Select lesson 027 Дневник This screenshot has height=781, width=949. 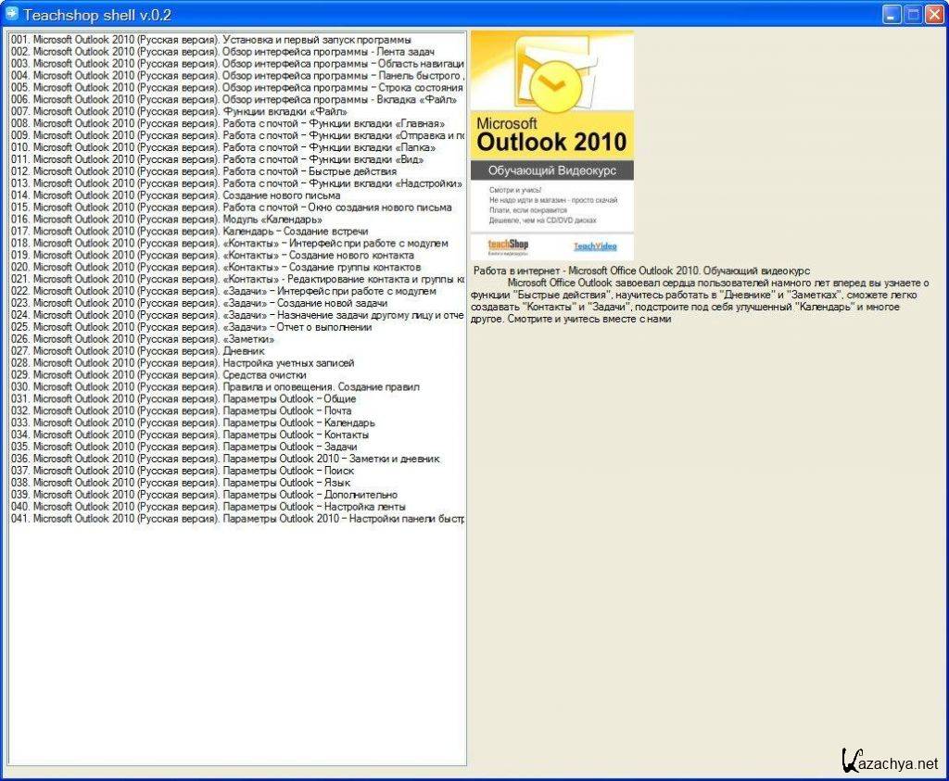[x=137, y=351]
